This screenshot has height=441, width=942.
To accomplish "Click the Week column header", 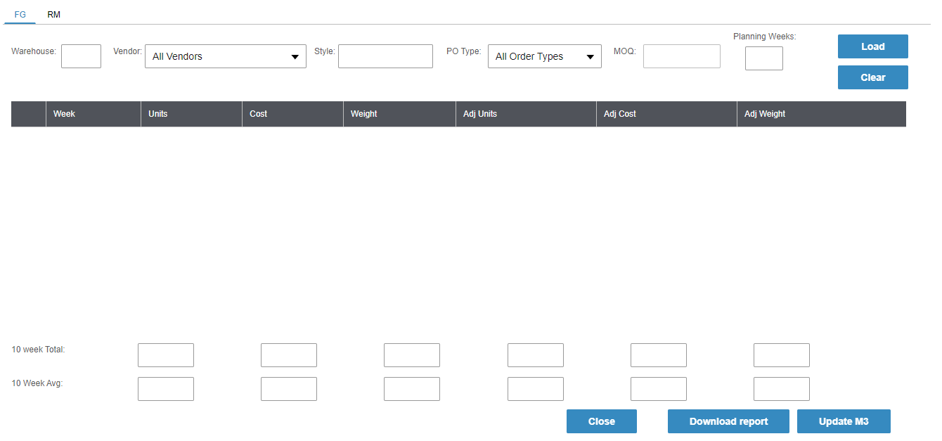I will pyautogui.click(x=93, y=114).
